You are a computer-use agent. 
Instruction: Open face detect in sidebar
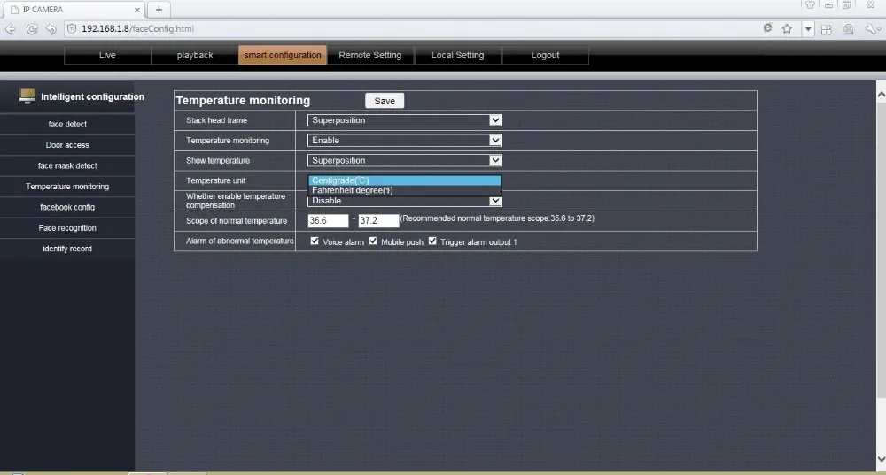[67, 124]
